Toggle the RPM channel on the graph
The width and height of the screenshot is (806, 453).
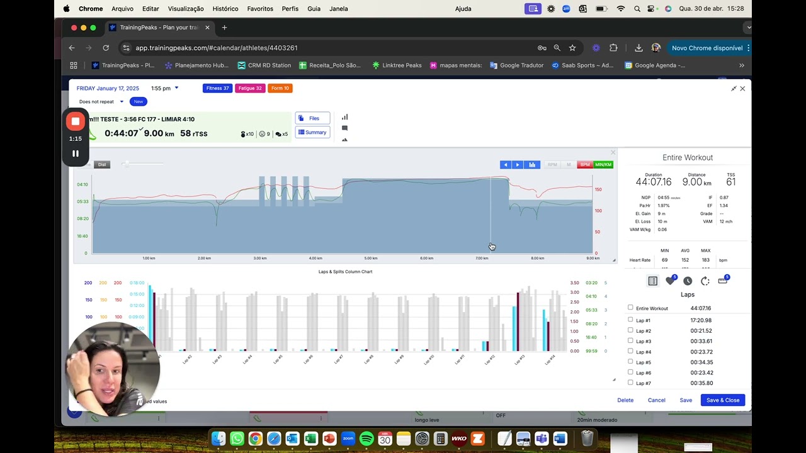pos(552,165)
